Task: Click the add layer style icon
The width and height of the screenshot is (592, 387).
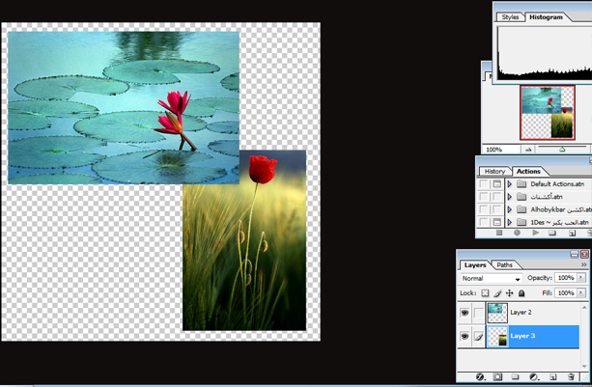Action: pyautogui.click(x=480, y=375)
